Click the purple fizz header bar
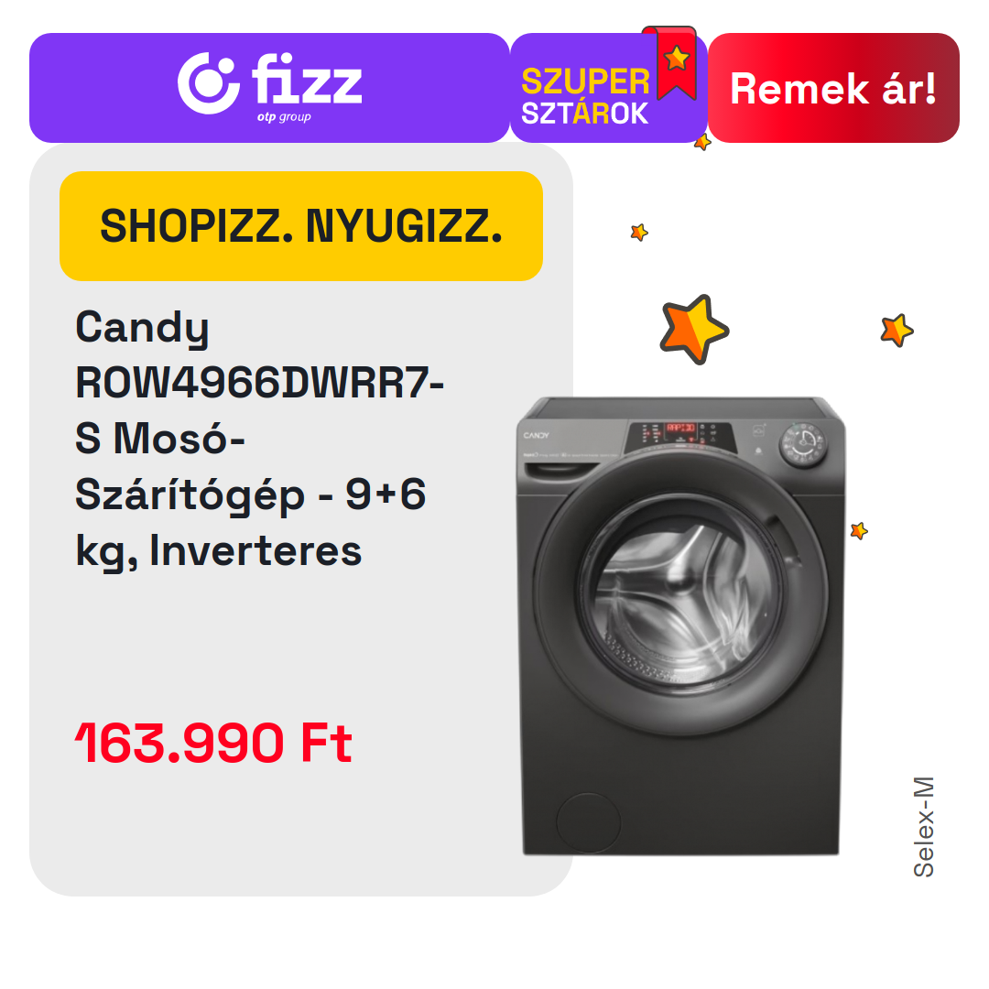 [269, 88]
